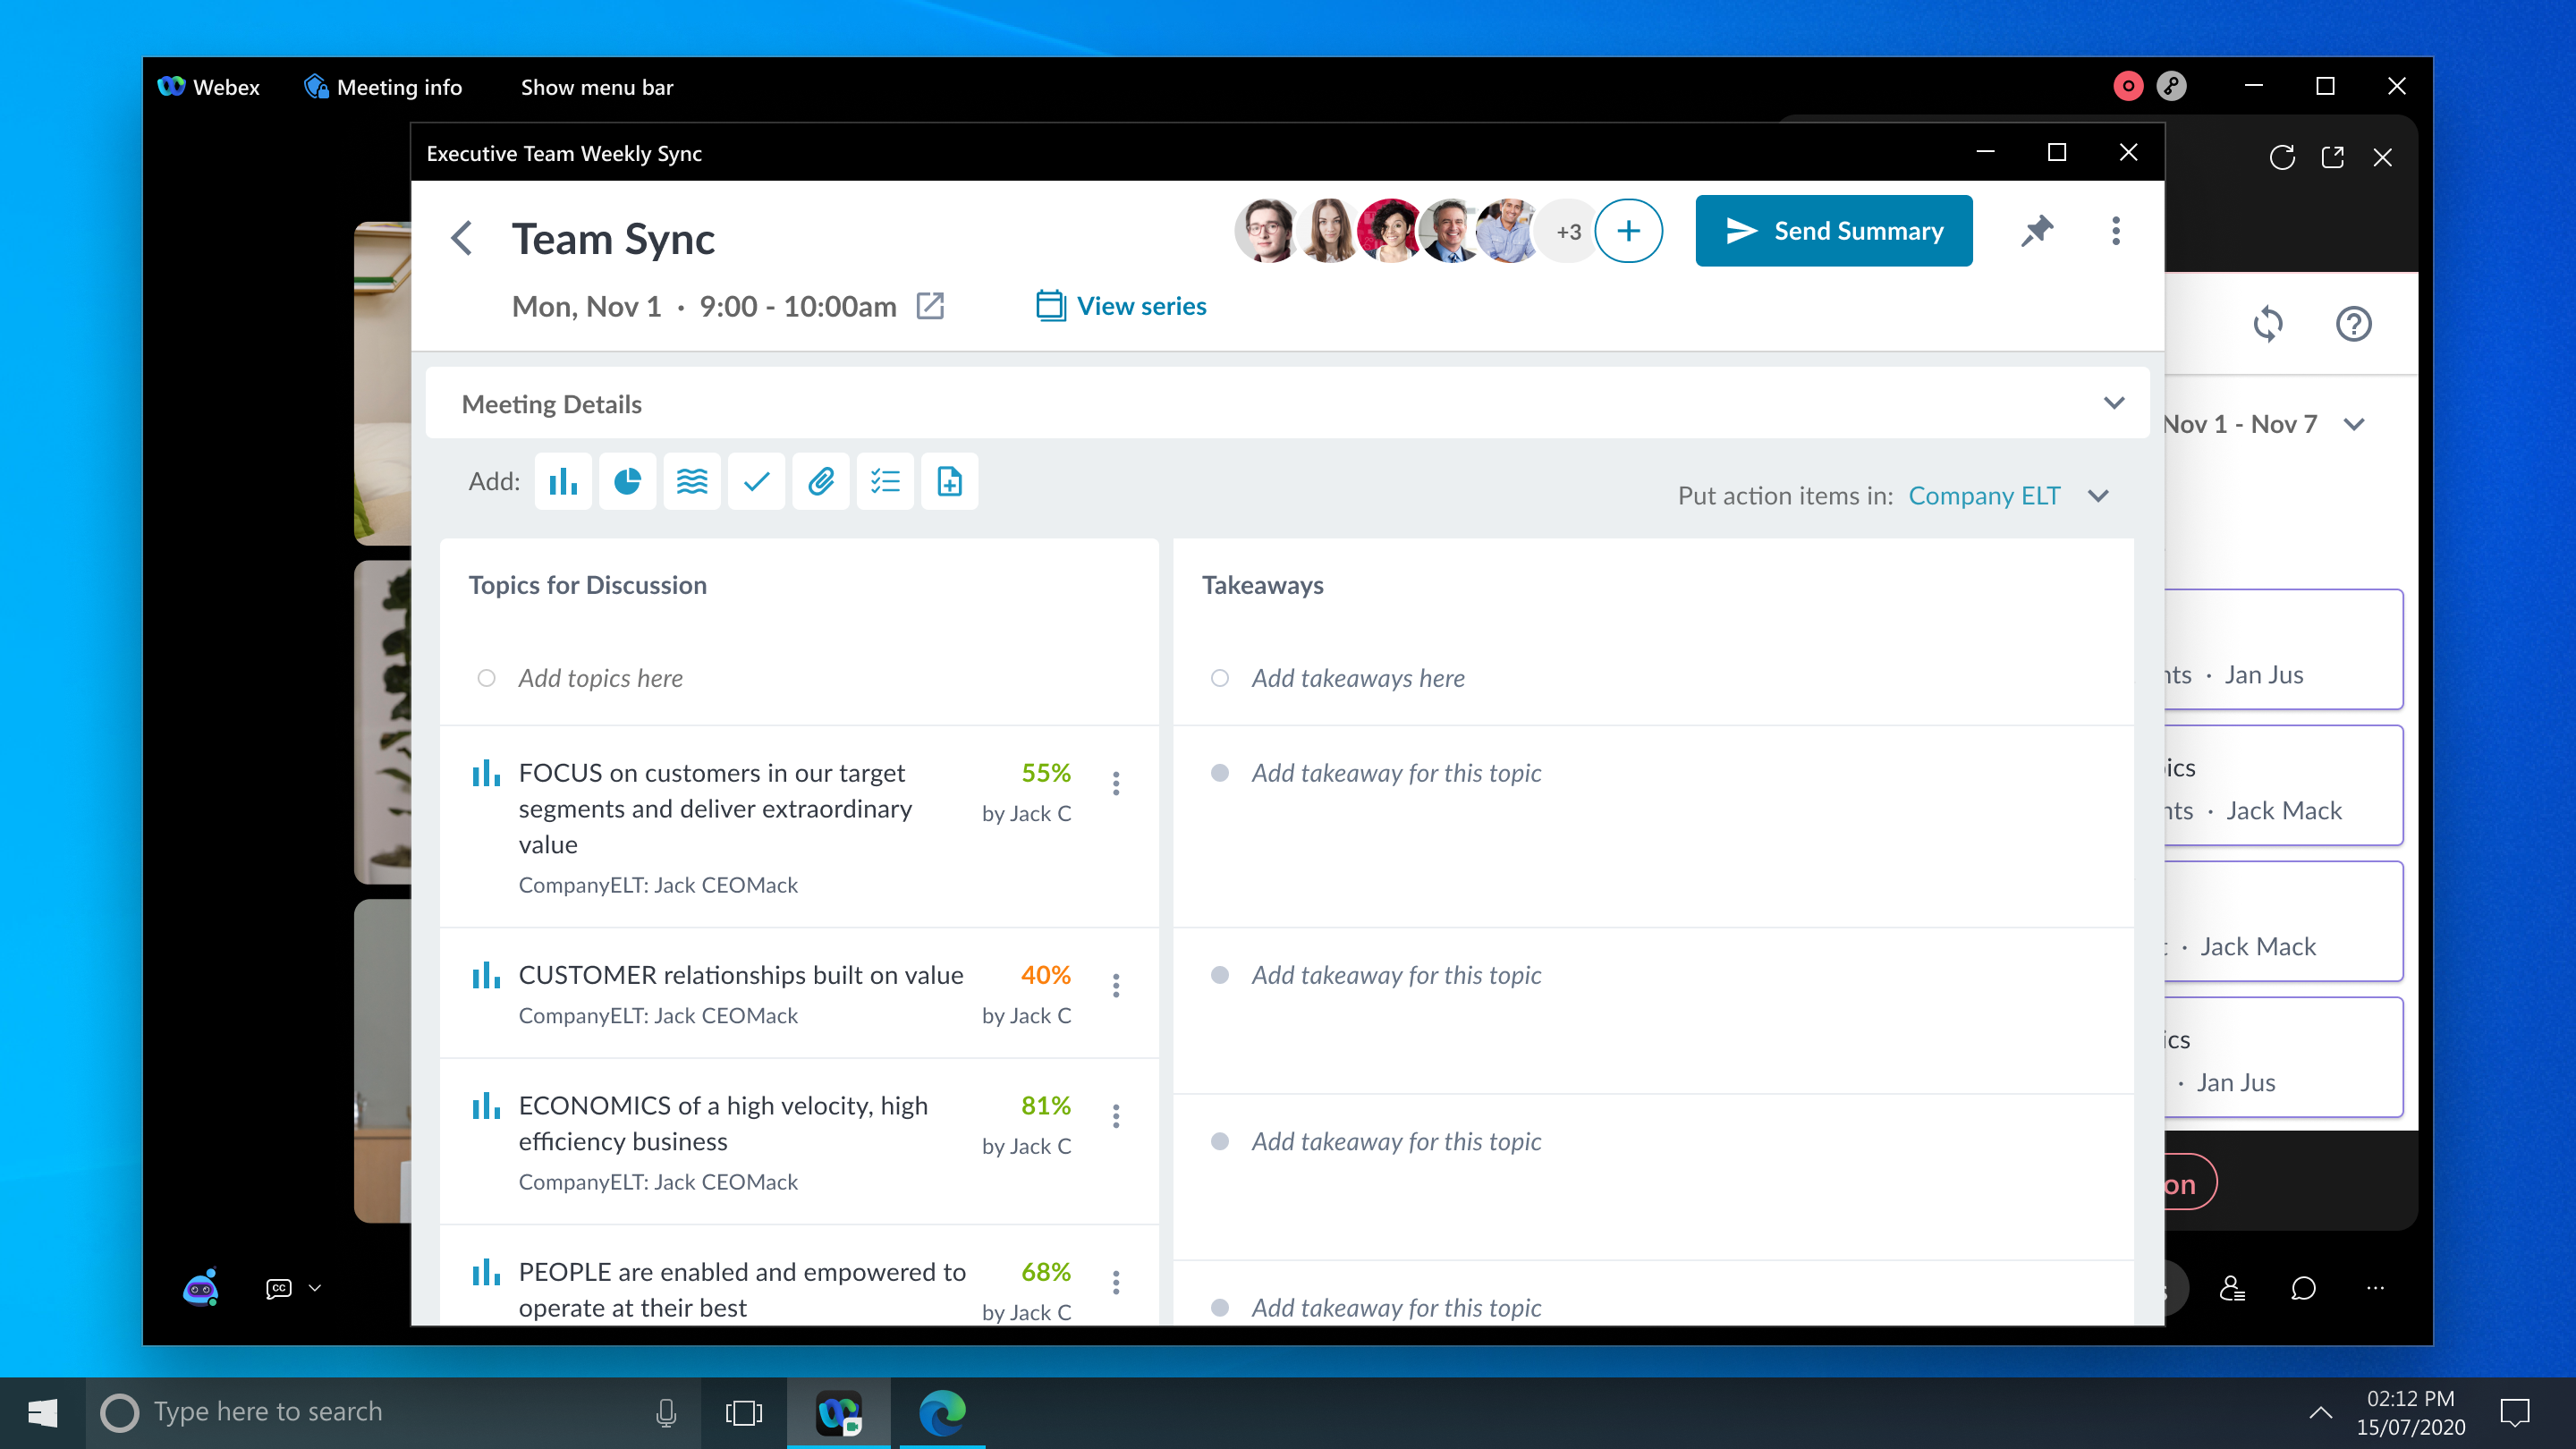Viewport: 2576px width, 1449px height.
Task: Add a bar chart metric item
Action: [x=563, y=482]
